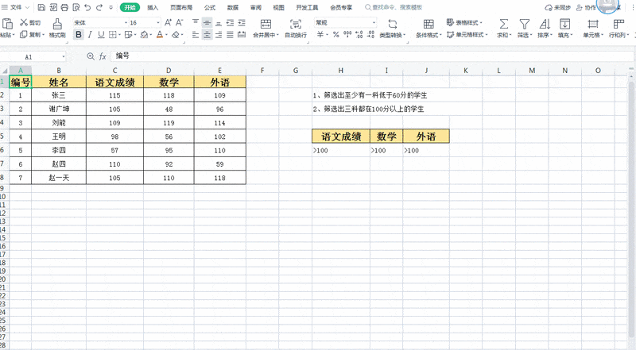This screenshot has width=636, height=350.
Task: Click the font color A icon
Action: coord(160,35)
